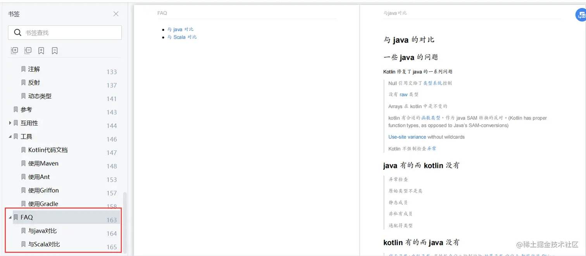Select the 互用性 bookmark
The height and width of the screenshot is (256, 586).
click(29, 123)
